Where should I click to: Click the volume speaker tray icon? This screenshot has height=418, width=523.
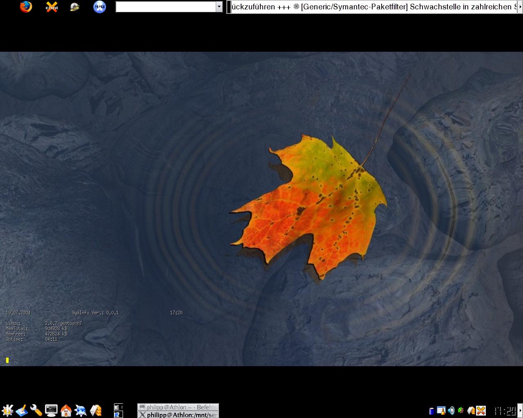click(451, 411)
